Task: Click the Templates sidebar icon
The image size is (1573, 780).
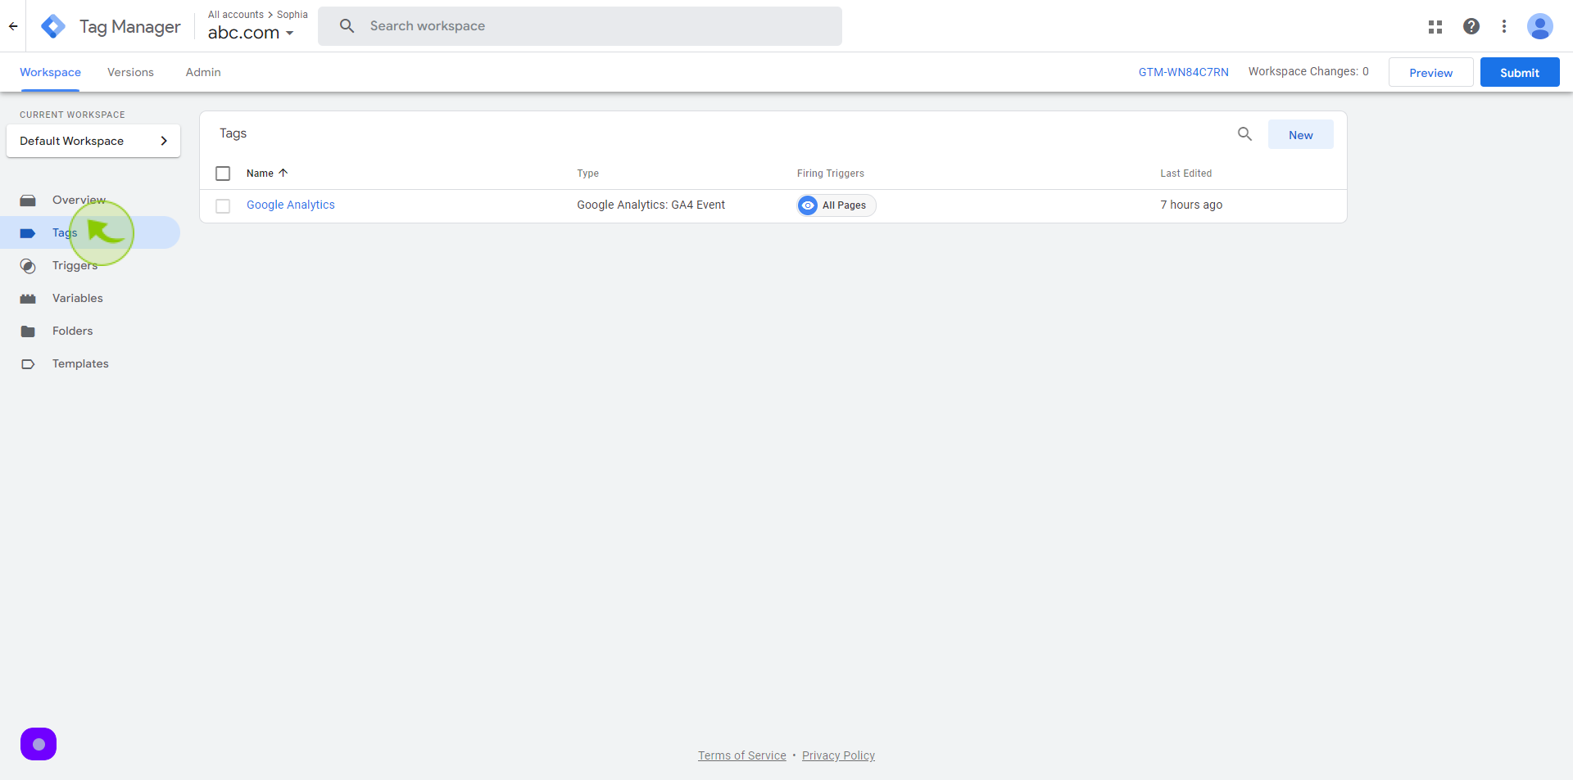Action: [28, 364]
